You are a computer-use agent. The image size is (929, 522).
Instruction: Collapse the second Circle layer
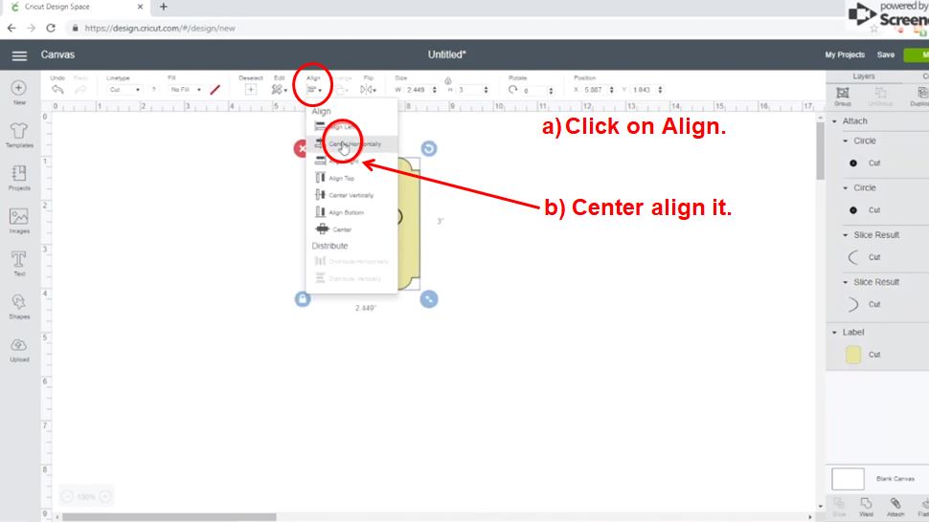click(846, 188)
